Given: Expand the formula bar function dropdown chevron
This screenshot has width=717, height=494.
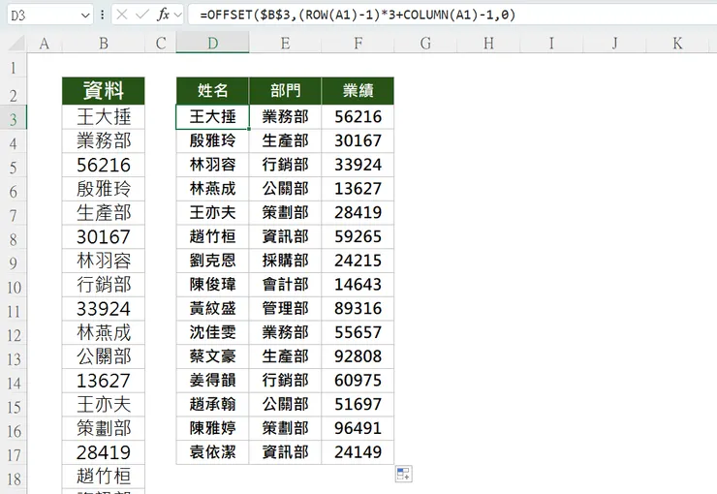Looking at the screenshot, I should click(x=178, y=15).
